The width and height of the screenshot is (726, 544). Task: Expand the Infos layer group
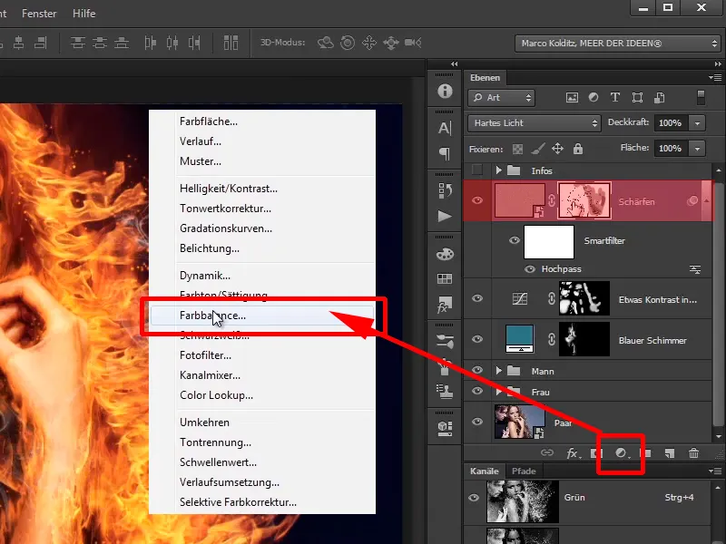coord(498,170)
